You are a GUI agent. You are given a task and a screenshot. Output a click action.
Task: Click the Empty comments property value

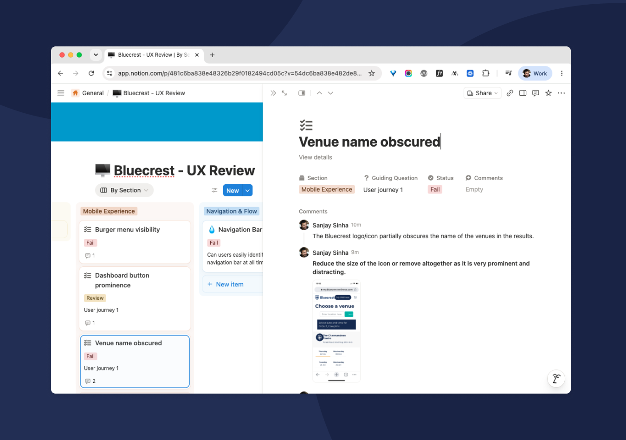[474, 189]
